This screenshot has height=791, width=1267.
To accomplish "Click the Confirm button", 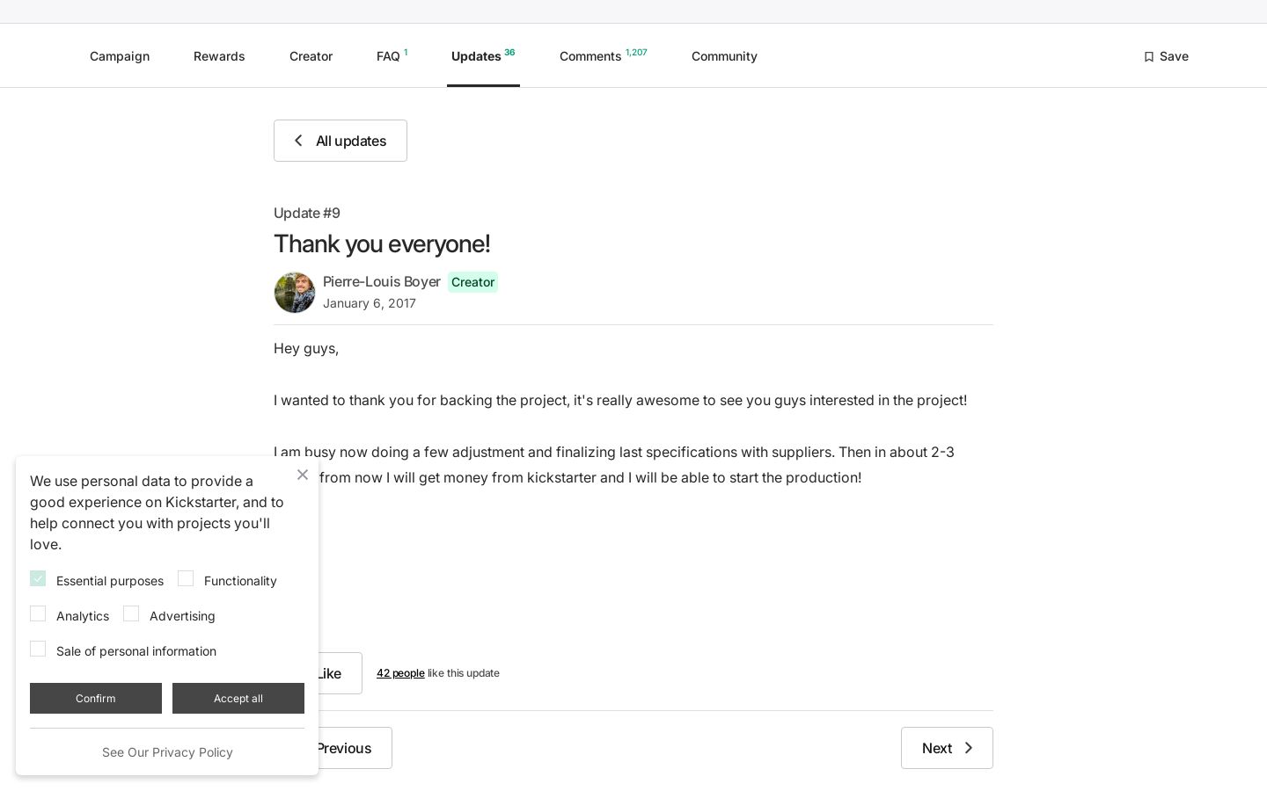I will point(96,698).
